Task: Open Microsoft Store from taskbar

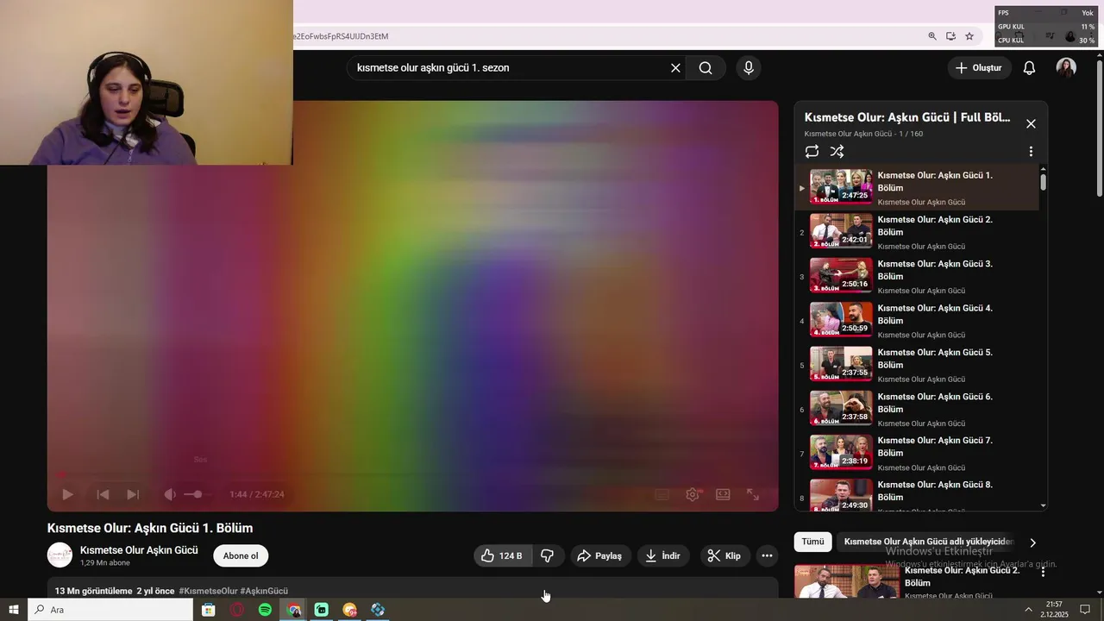Action: tap(209, 610)
